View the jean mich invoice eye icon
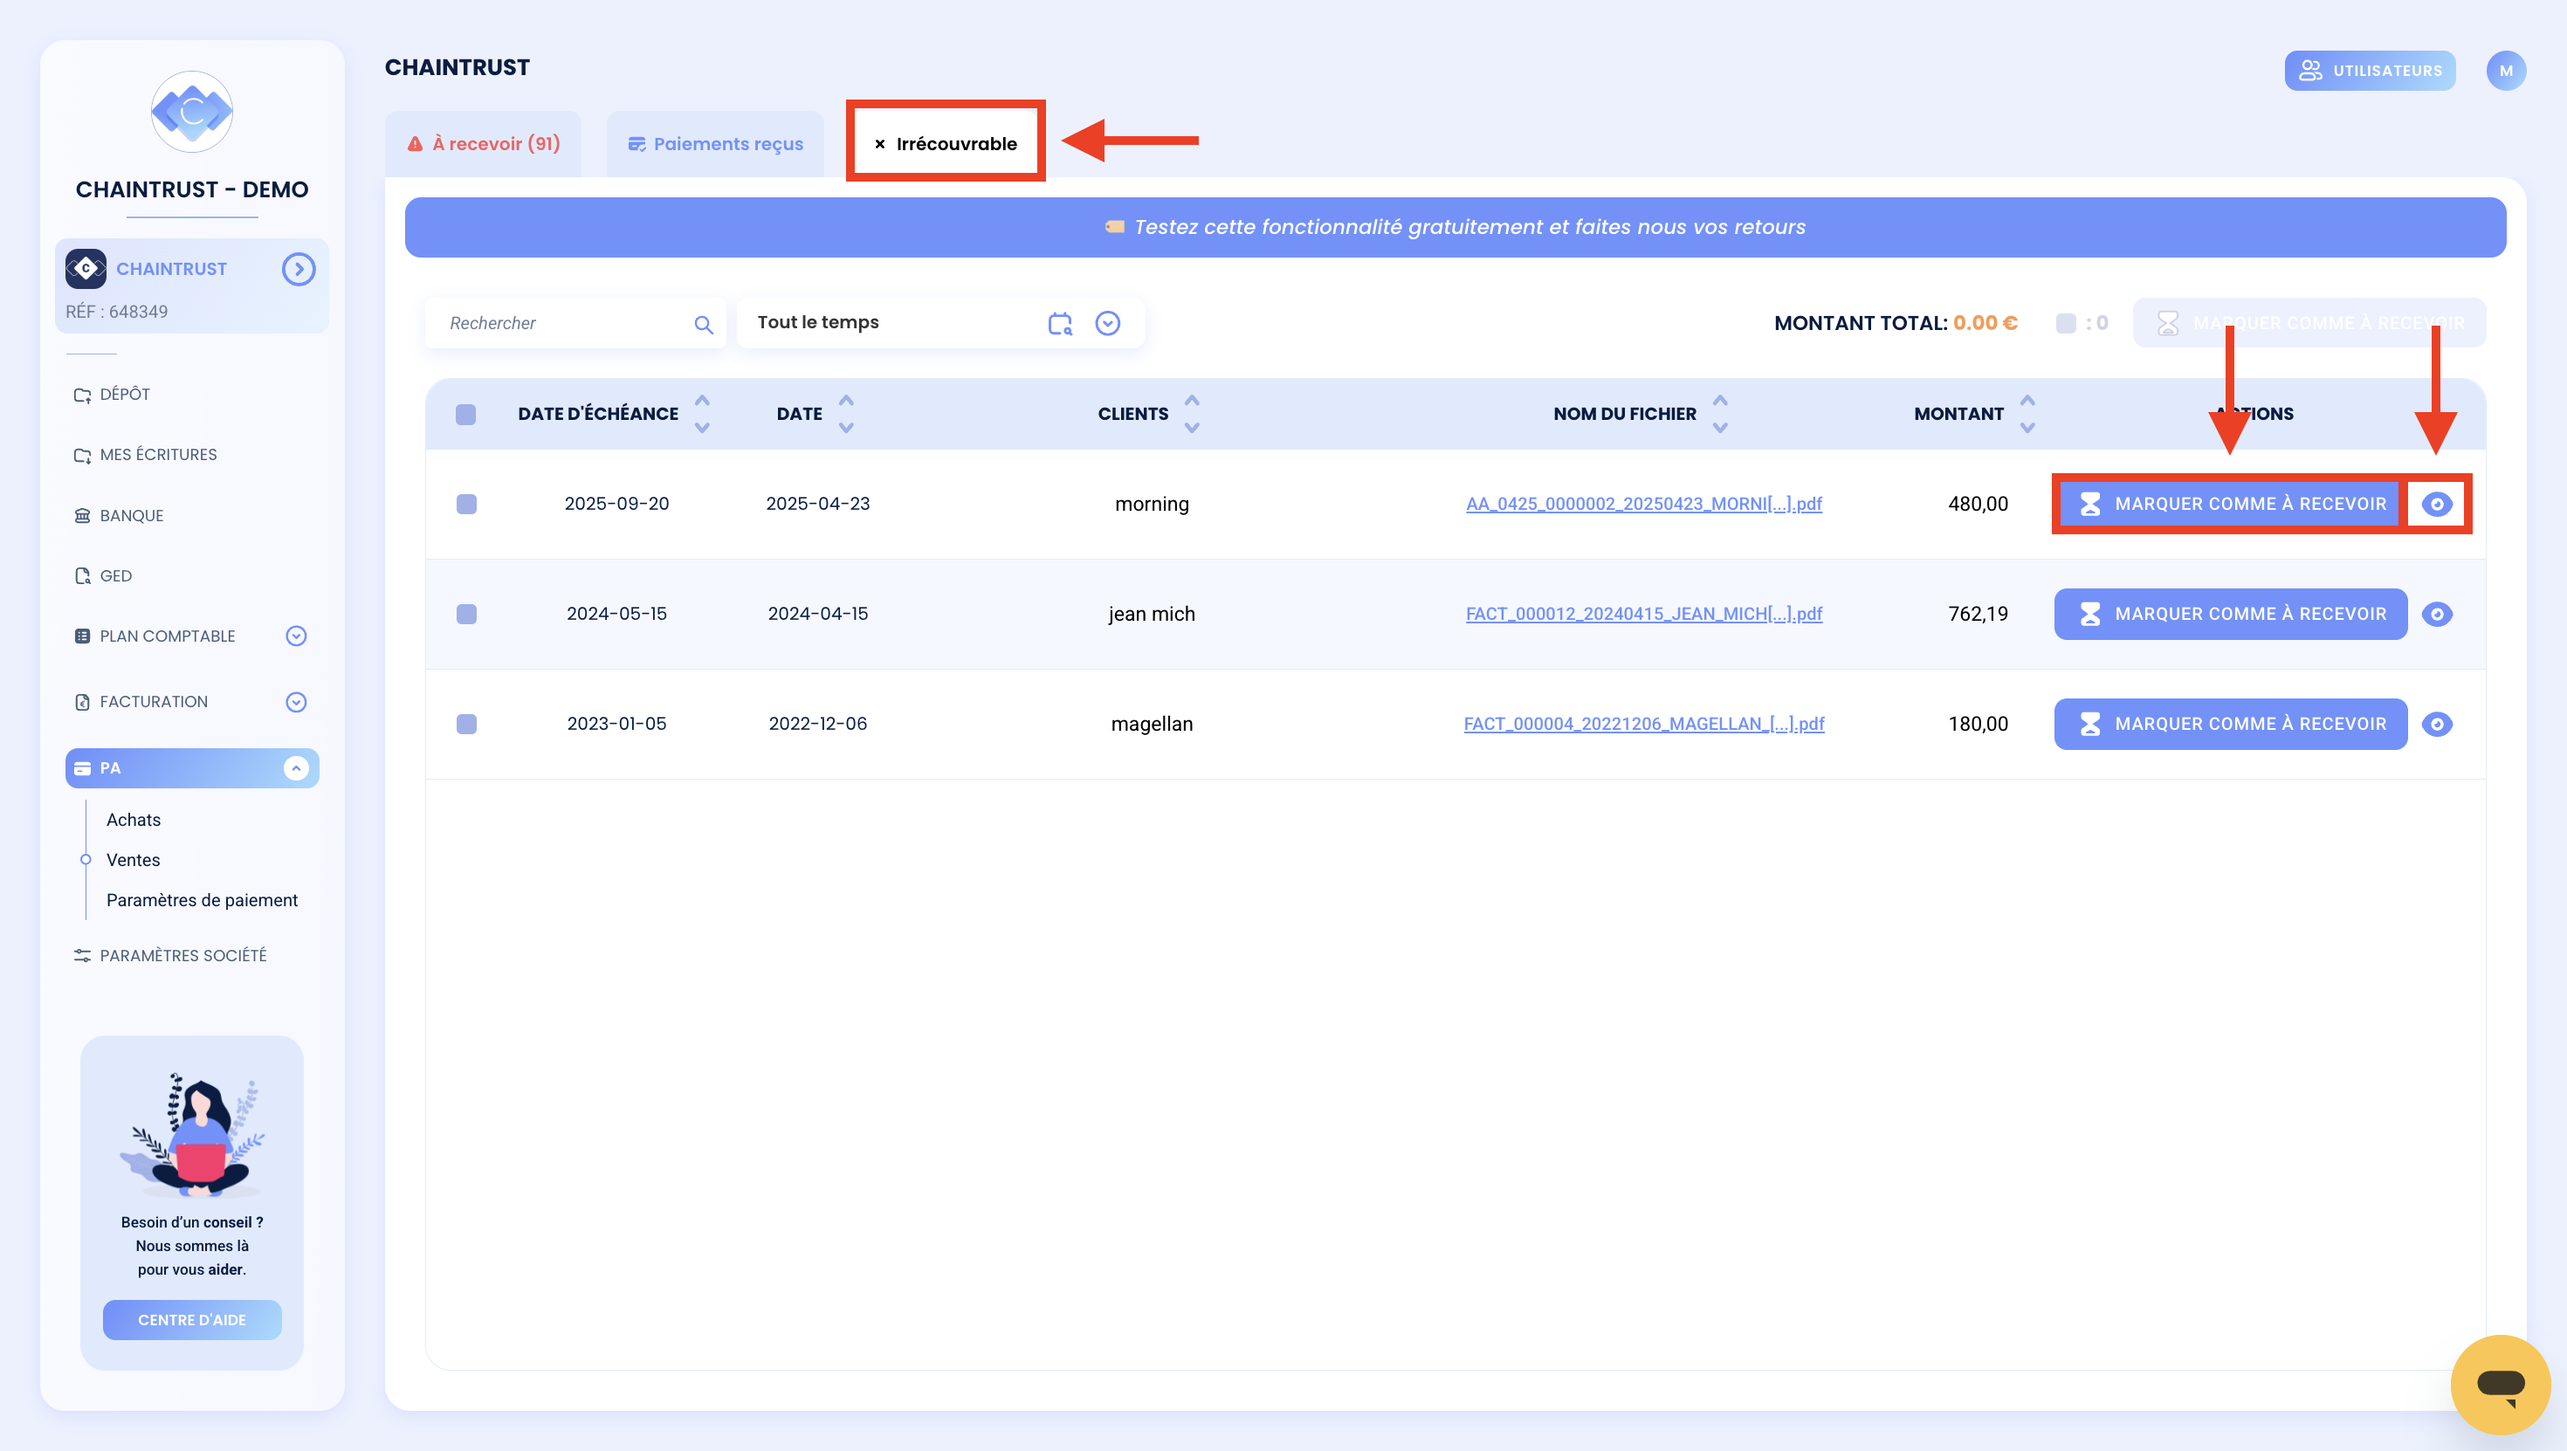This screenshot has width=2567, height=1451. [x=2436, y=614]
